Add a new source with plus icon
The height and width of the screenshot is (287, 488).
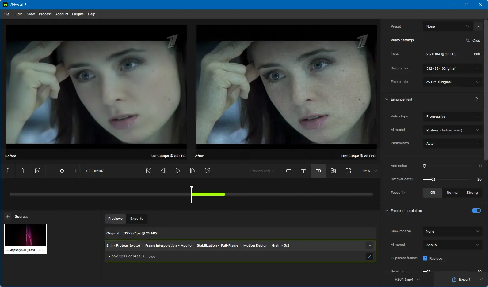point(8,216)
